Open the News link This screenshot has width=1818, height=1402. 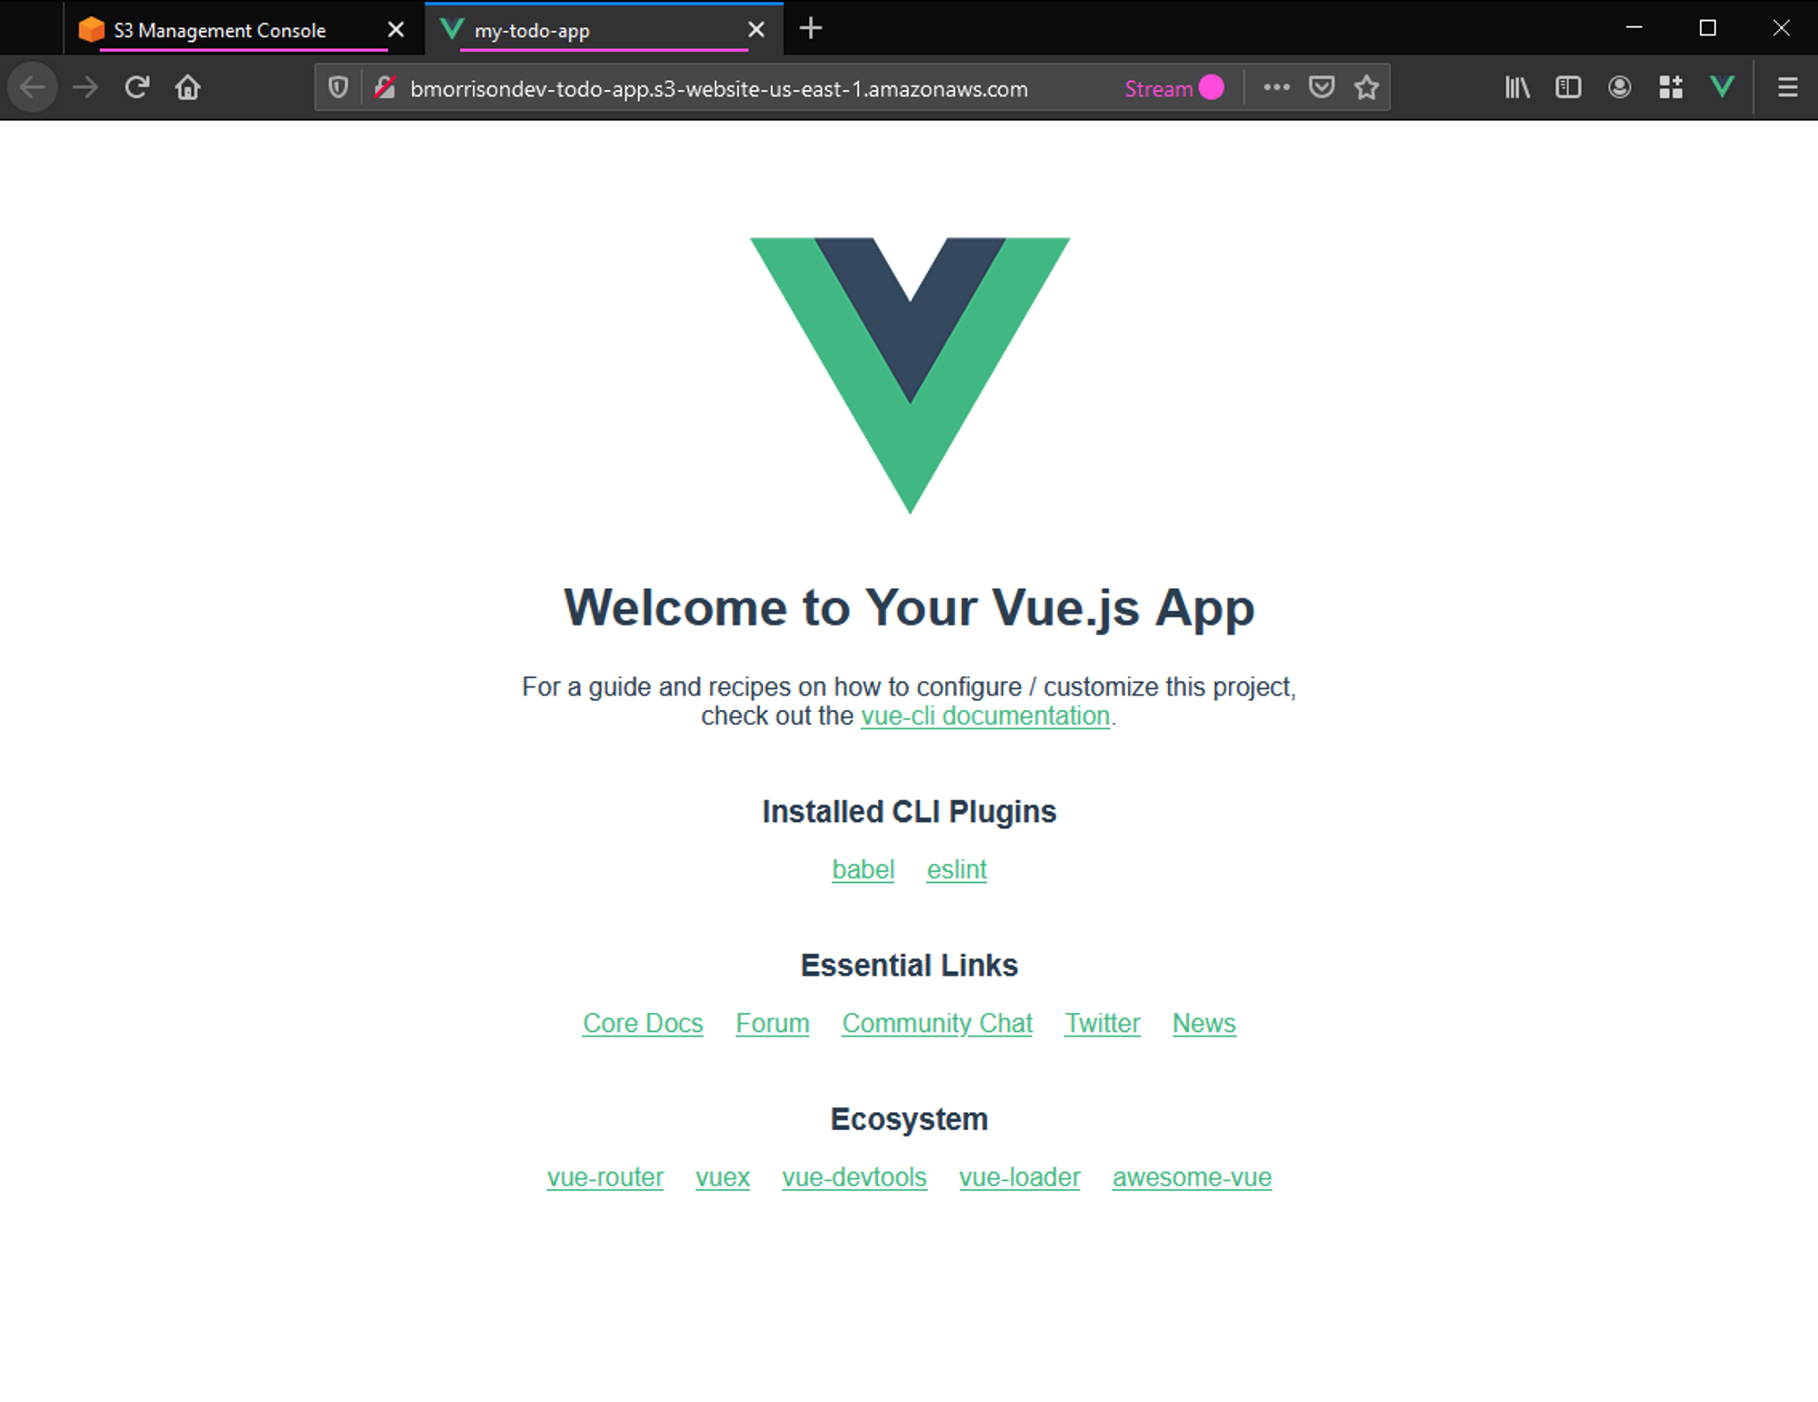pos(1204,1024)
